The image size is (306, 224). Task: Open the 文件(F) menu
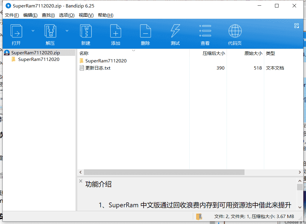pos(12,15)
